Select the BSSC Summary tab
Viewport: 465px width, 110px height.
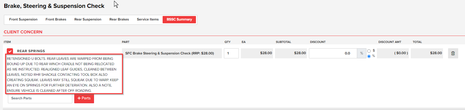click(x=179, y=19)
